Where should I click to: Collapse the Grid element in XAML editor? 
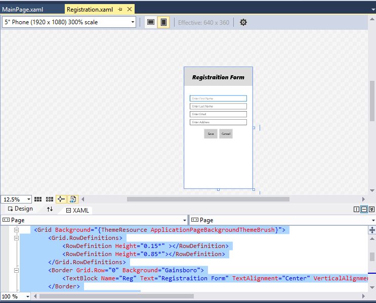[x=16, y=230]
